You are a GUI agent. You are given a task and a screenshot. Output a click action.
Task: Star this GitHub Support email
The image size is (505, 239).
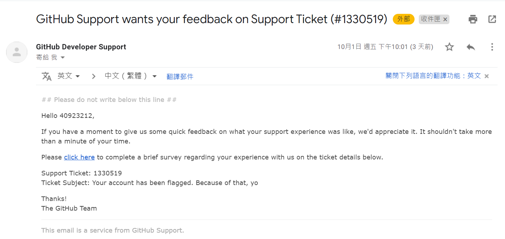point(449,47)
